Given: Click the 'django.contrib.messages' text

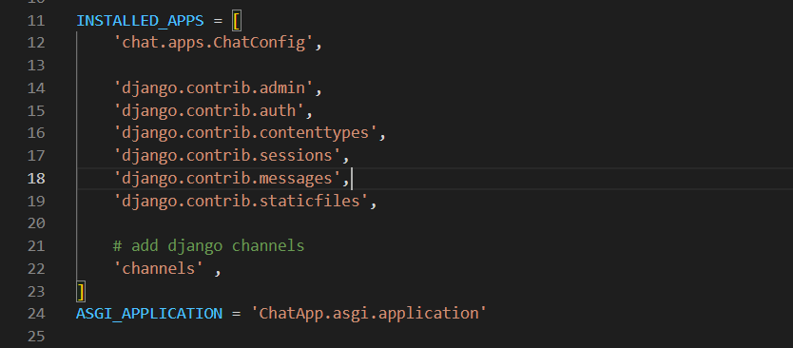Looking at the screenshot, I should coord(227,179).
